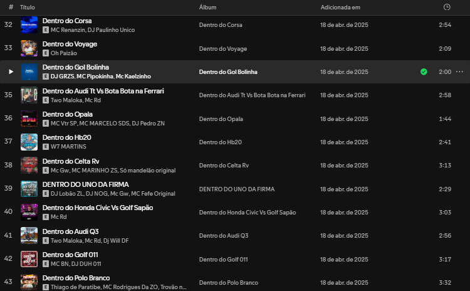The image size is (470, 291).
Task: Open the Honda Civic Vs Golf Sapão cover
Action: click(29, 212)
